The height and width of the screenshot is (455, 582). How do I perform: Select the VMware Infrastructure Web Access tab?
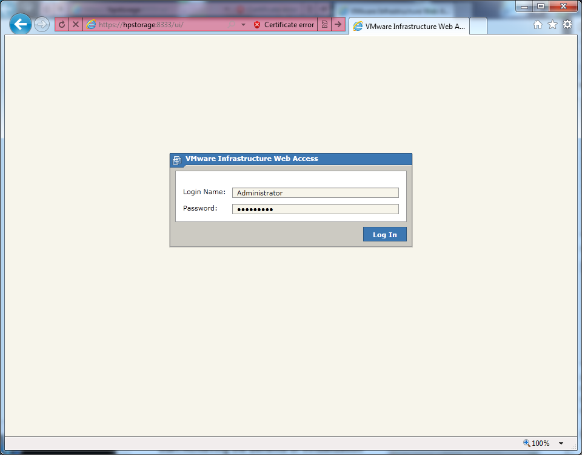[x=409, y=26]
